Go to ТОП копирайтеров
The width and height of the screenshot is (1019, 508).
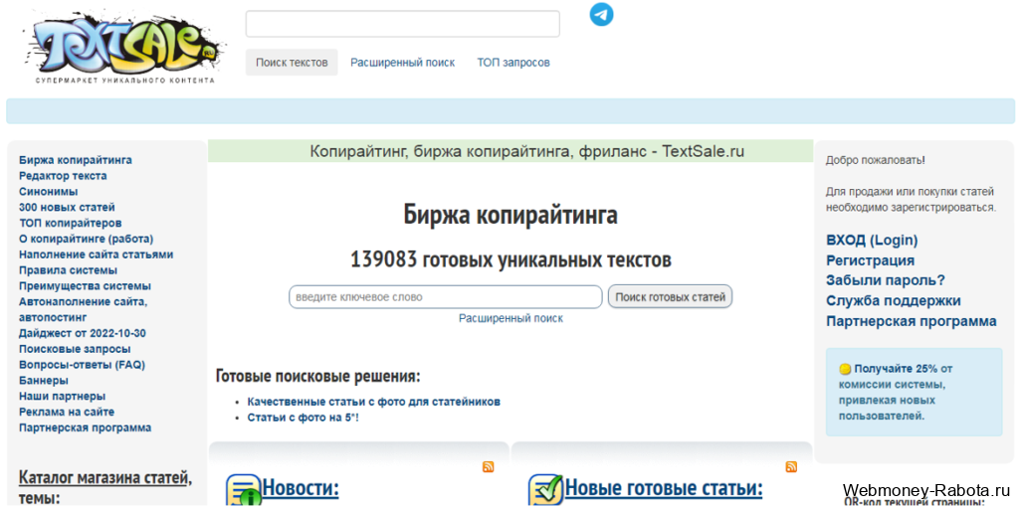71,223
